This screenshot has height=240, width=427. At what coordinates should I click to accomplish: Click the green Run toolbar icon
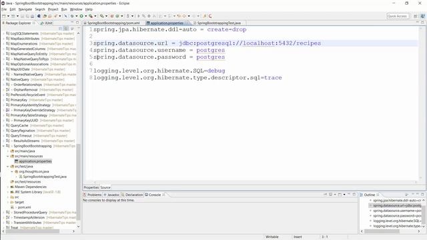click(x=81, y=16)
